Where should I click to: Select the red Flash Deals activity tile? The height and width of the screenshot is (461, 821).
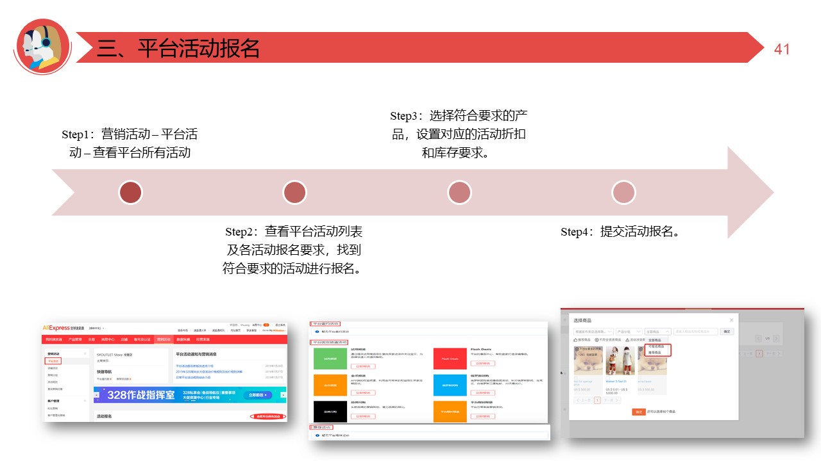coord(450,359)
